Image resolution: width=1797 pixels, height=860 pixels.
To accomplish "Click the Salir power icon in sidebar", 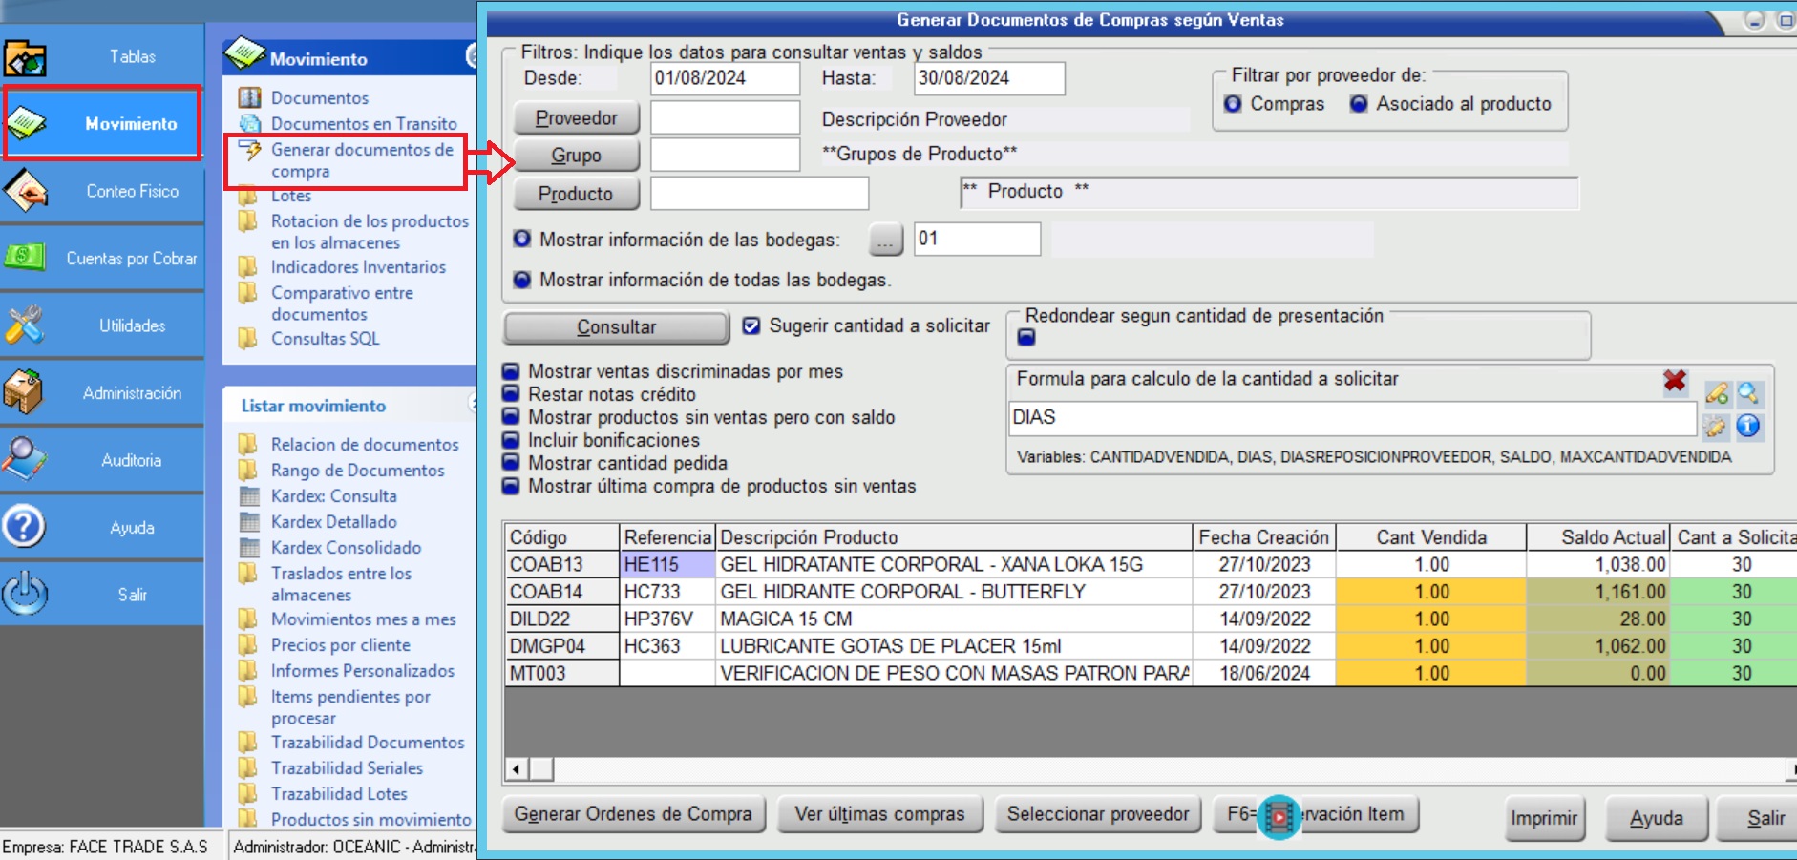I will [24, 594].
